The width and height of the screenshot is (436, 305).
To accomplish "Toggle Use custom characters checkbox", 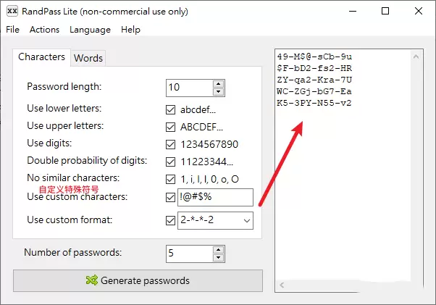I will point(170,197).
